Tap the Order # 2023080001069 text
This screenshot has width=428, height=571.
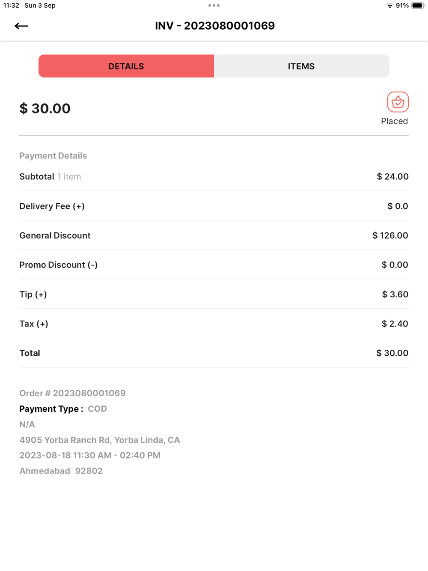[x=72, y=393]
